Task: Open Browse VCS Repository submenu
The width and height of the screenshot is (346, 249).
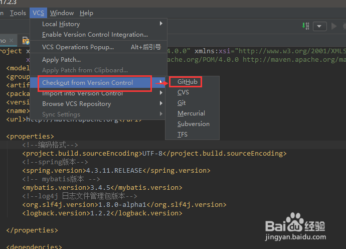Action: pos(98,104)
